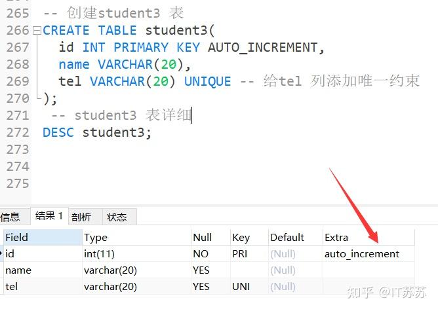Click the 'UNI' key cell
438x311 pixels.
(x=249, y=287)
